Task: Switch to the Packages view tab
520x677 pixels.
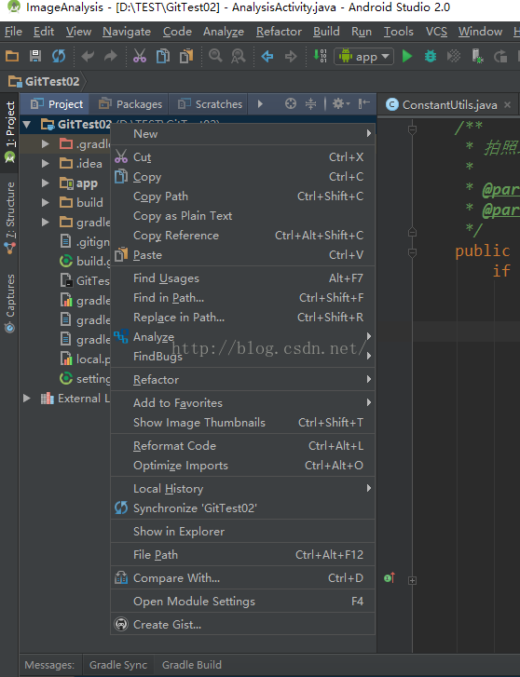Action: (x=130, y=104)
